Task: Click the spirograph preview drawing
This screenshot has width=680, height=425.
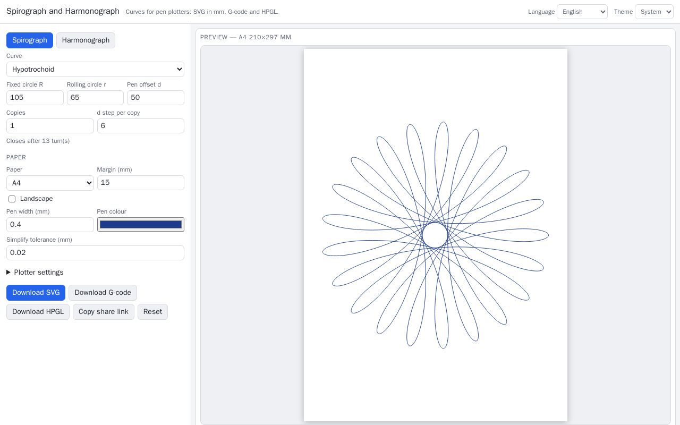Action: (x=436, y=235)
